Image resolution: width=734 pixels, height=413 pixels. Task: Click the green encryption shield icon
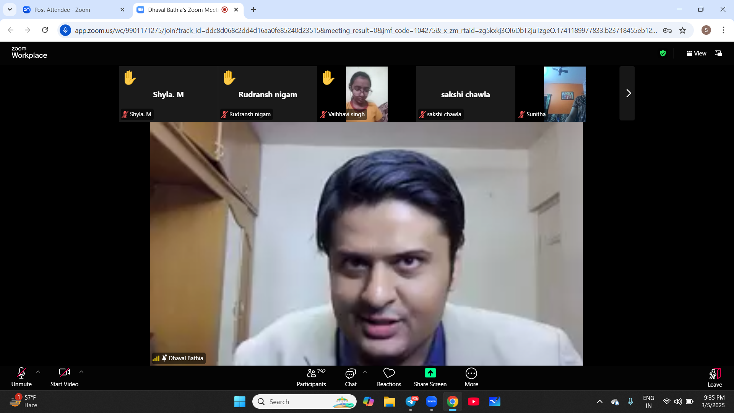[x=663, y=54]
